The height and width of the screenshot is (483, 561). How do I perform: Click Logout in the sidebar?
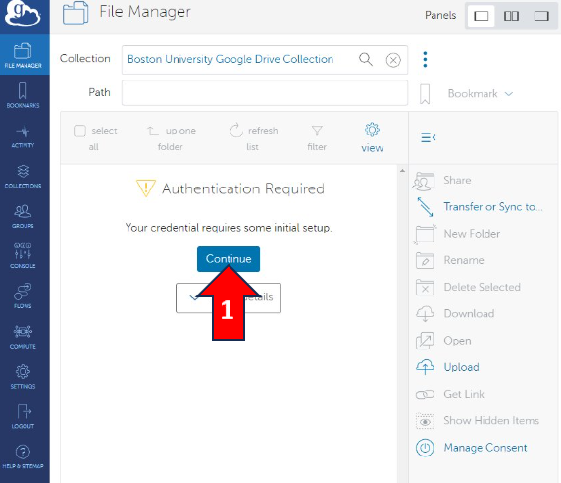tap(23, 416)
